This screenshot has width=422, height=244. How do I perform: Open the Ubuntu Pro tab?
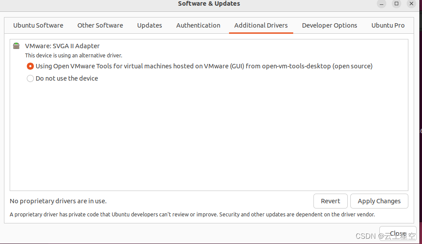(388, 25)
